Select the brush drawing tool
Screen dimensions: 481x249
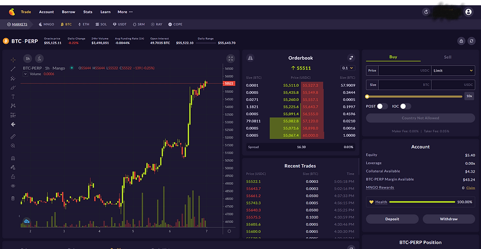[x=13, y=88]
